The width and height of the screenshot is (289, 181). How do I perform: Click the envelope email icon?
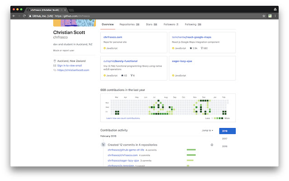pyautogui.click(x=55, y=66)
